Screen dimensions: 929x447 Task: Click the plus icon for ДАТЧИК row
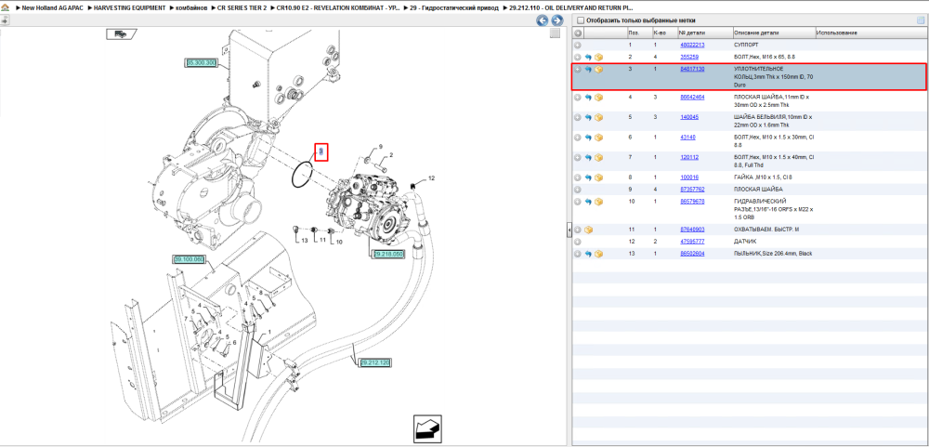click(x=578, y=242)
